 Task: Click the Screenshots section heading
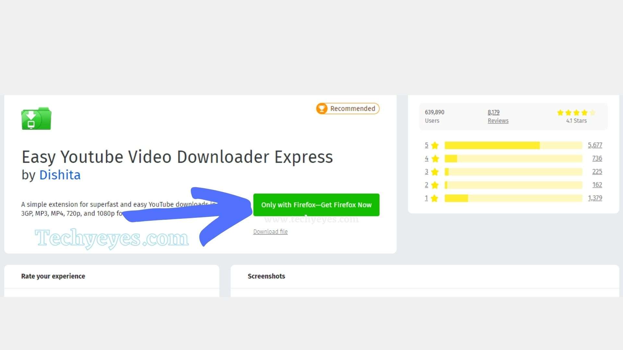pyautogui.click(x=266, y=276)
